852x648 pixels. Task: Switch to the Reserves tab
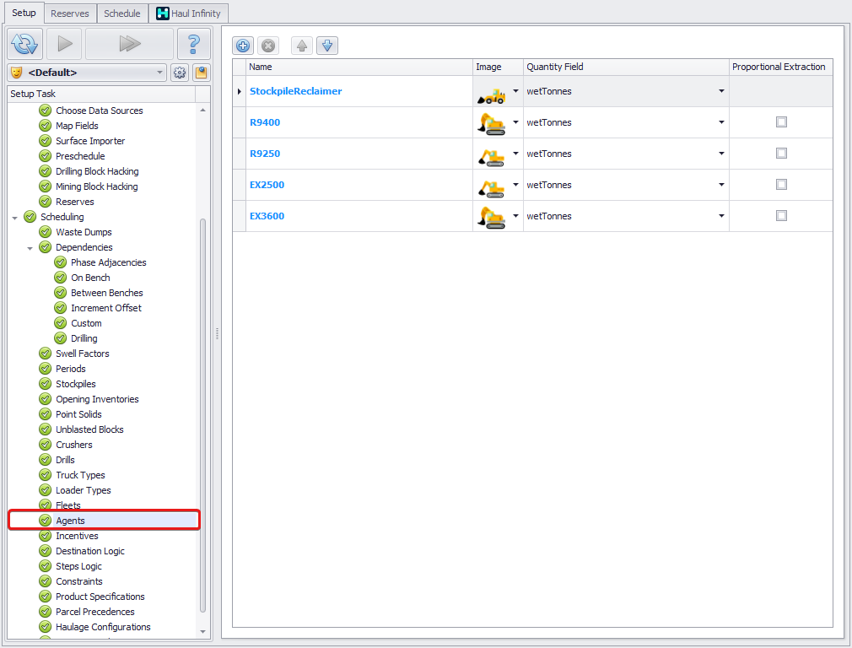coord(69,13)
